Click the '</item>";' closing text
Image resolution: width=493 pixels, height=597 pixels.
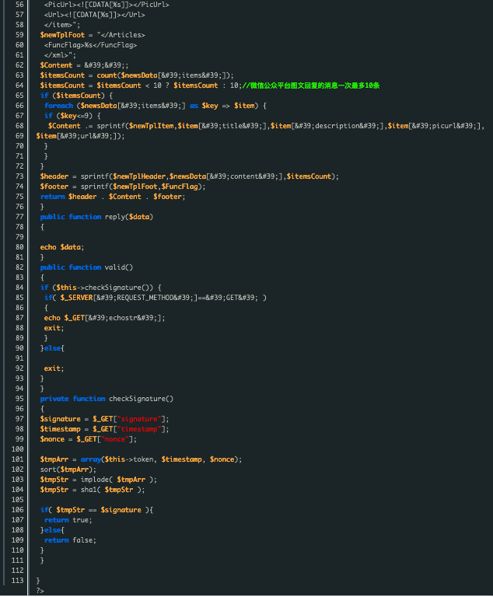point(62,25)
